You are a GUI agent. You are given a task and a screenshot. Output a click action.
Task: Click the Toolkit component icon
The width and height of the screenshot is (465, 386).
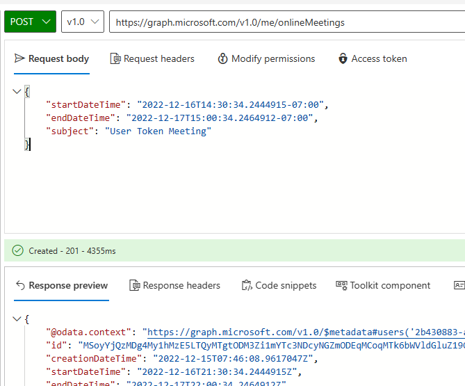(x=341, y=285)
